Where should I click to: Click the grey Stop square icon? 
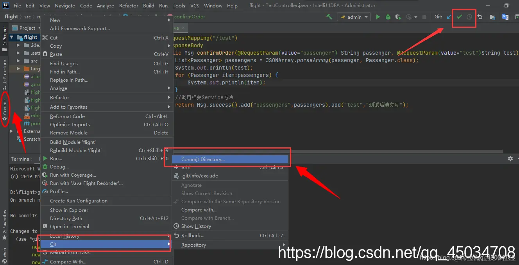point(425,17)
